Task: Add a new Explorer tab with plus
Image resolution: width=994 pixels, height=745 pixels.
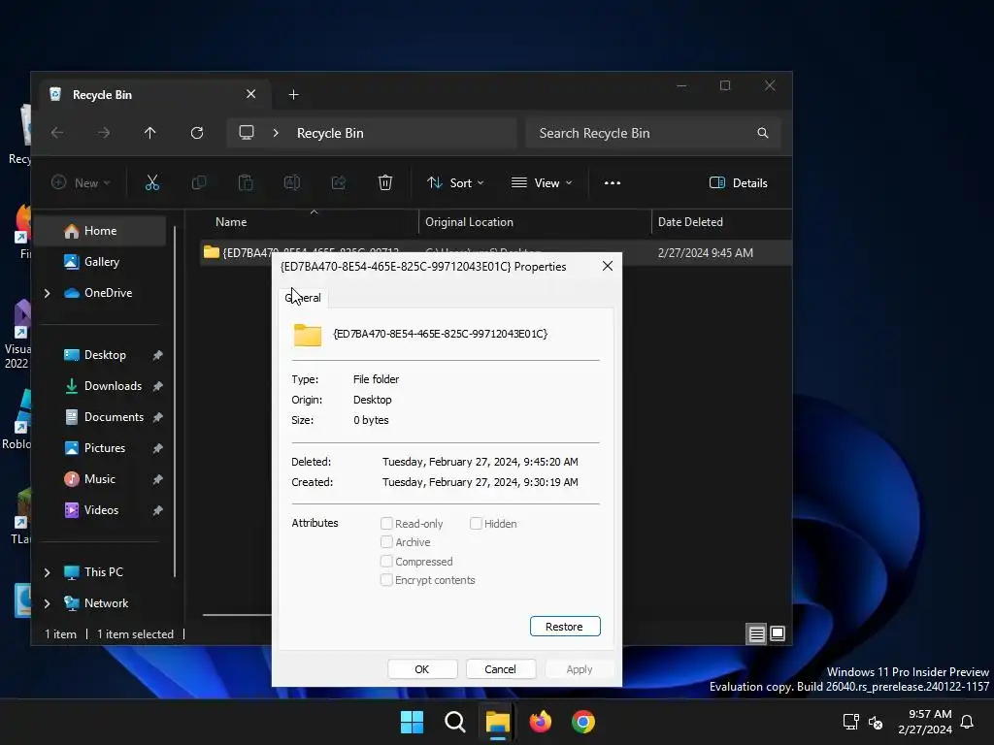Action: pos(293,94)
